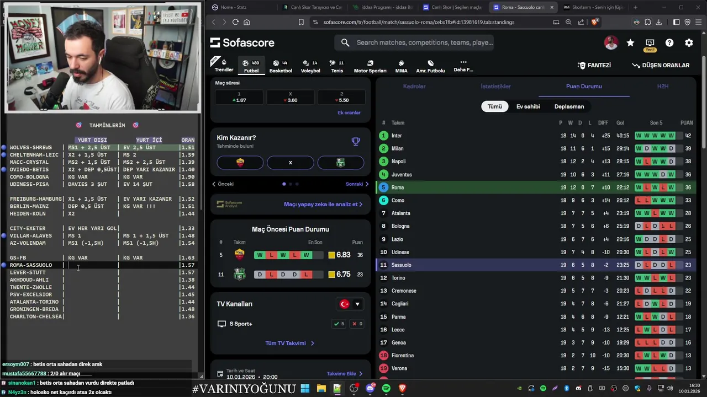Open the Amr. Futbolu category

[430, 66]
